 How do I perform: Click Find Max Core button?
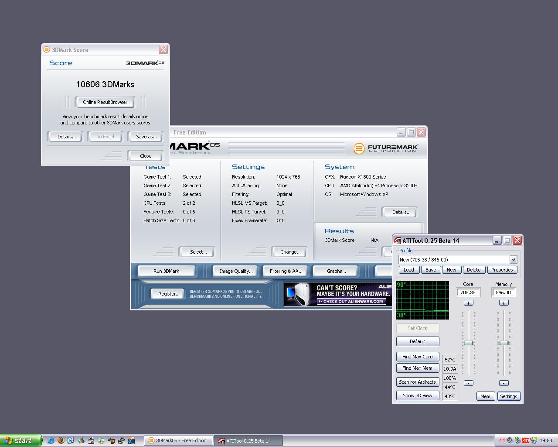pos(417,357)
